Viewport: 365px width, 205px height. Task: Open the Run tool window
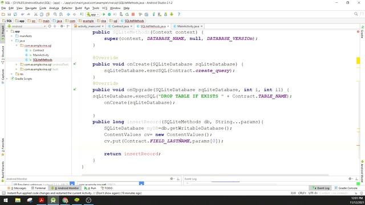(90, 188)
